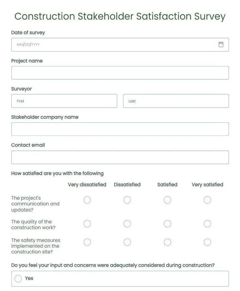Rate safety measures as Very dissatisfied
The image size is (240, 291).
click(87, 242)
